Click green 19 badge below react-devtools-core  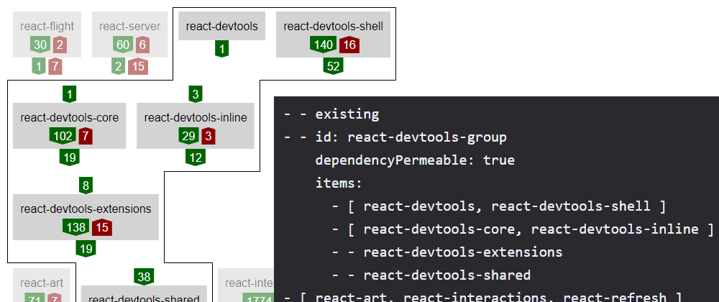[69, 158]
